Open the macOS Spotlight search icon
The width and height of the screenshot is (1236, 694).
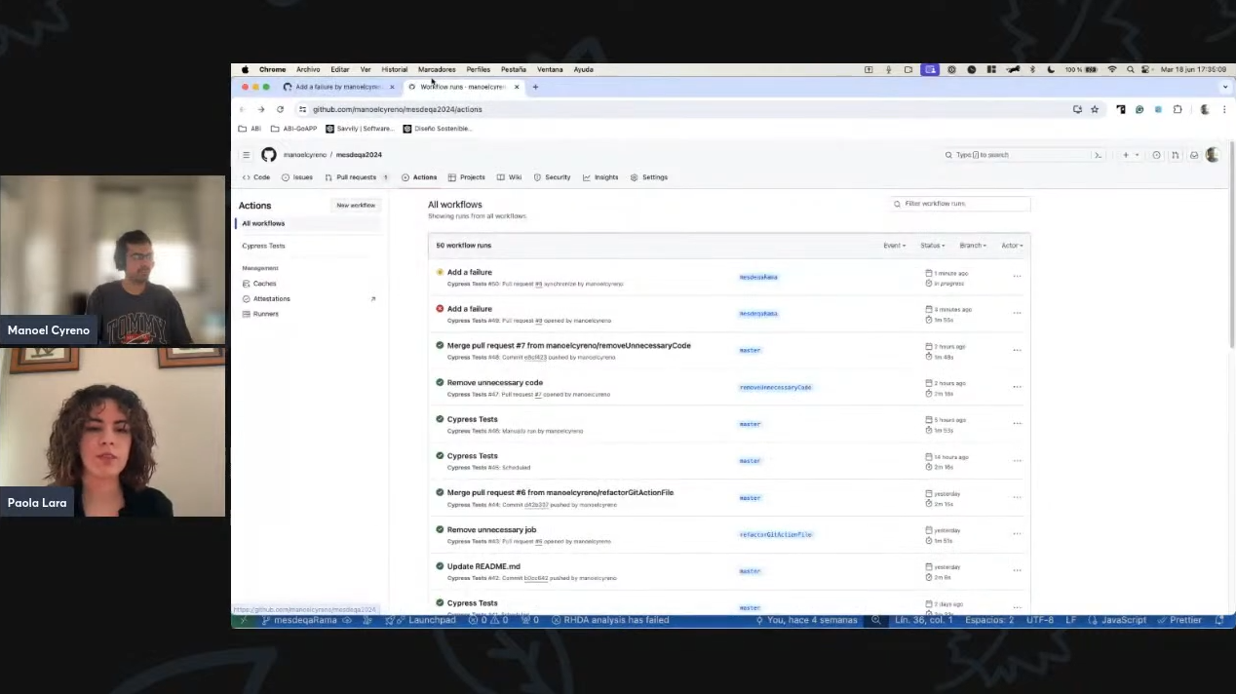pyautogui.click(x=1130, y=70)
